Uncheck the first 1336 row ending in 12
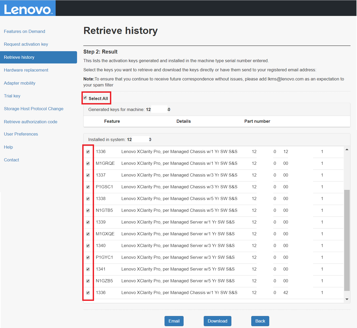The width and height of the screenshot is (357, 328). click(88, 152)
